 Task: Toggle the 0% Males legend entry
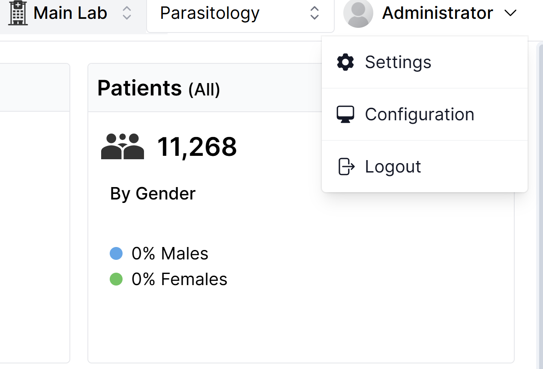tap(159, 253)
